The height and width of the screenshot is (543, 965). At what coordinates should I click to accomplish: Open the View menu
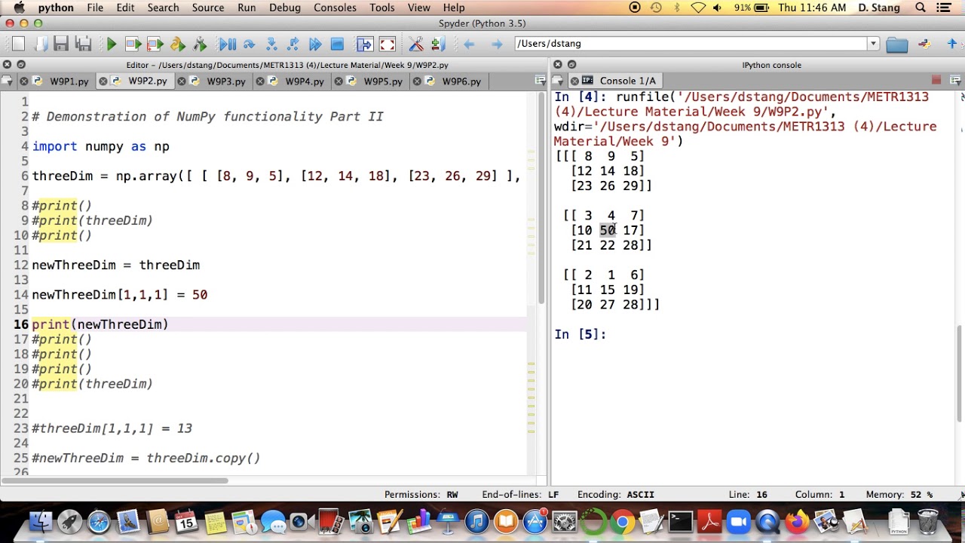tap(419, 8)
